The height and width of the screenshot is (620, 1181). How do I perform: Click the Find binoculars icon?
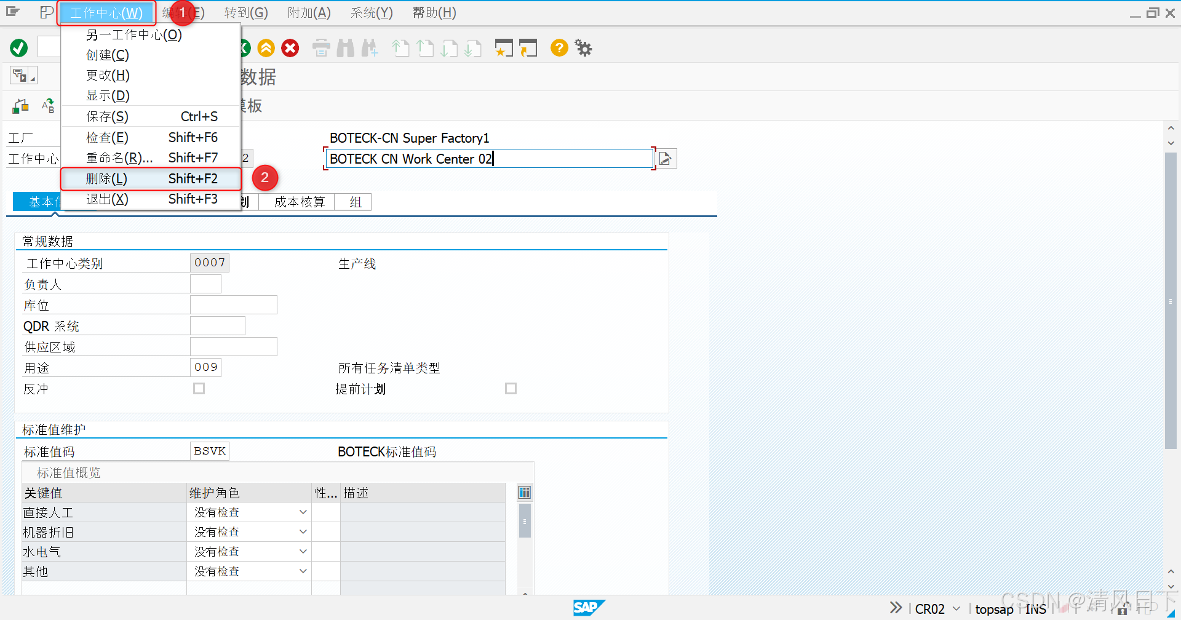346,48
